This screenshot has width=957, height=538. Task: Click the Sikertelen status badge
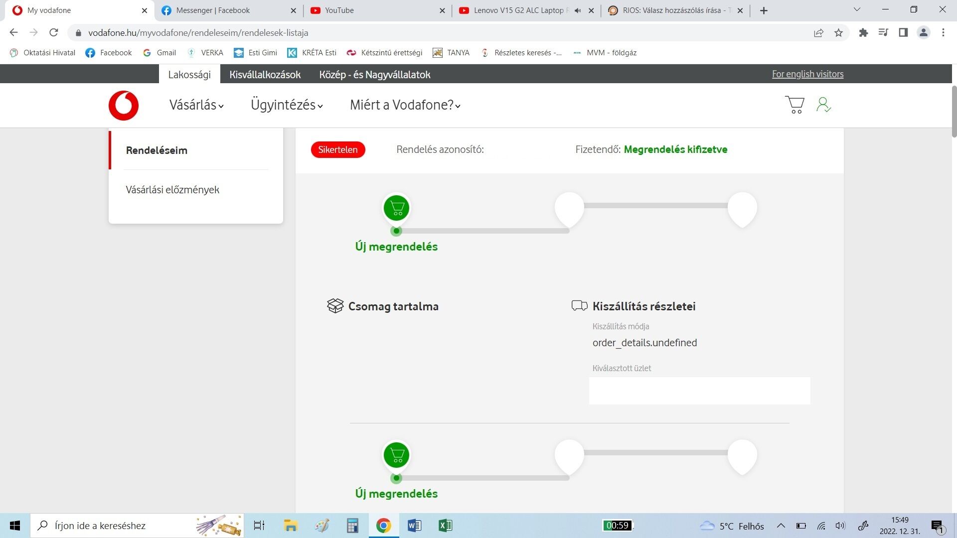338,149
